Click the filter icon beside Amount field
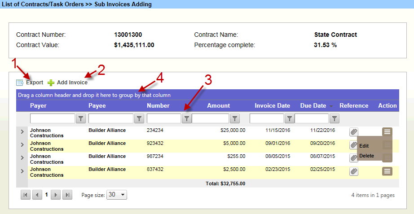This screenshot has height=214, width=414. click(x=234, y=118)
